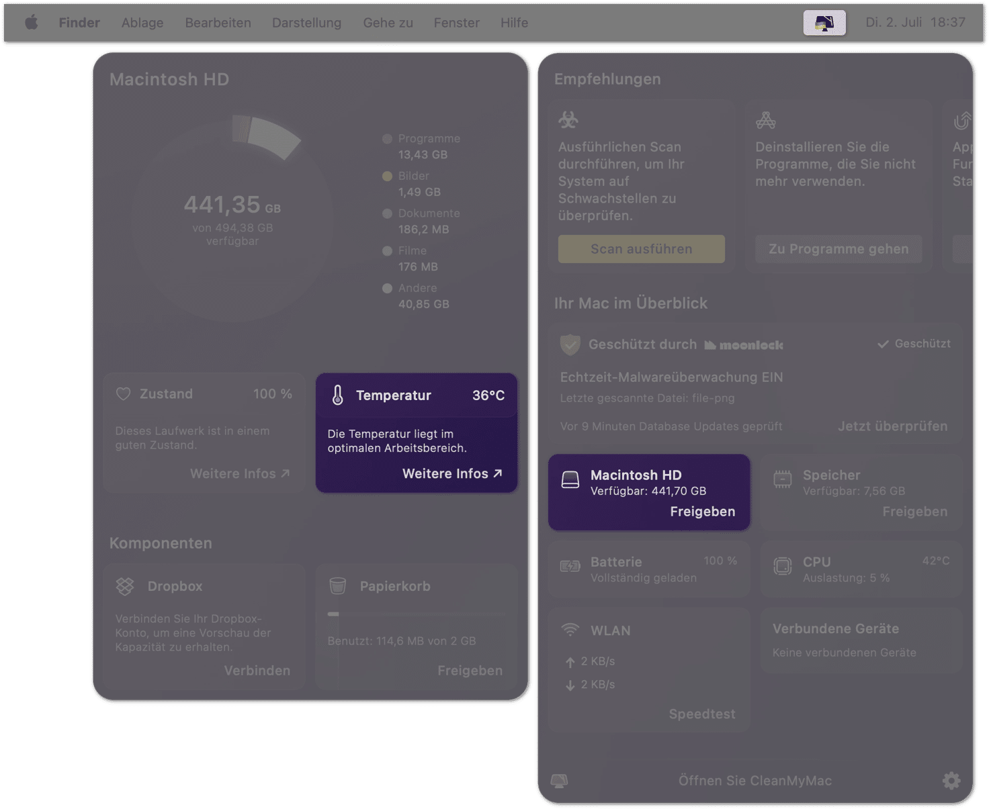
Task: Click the Batterie status icon
Action: pos(570,566)
